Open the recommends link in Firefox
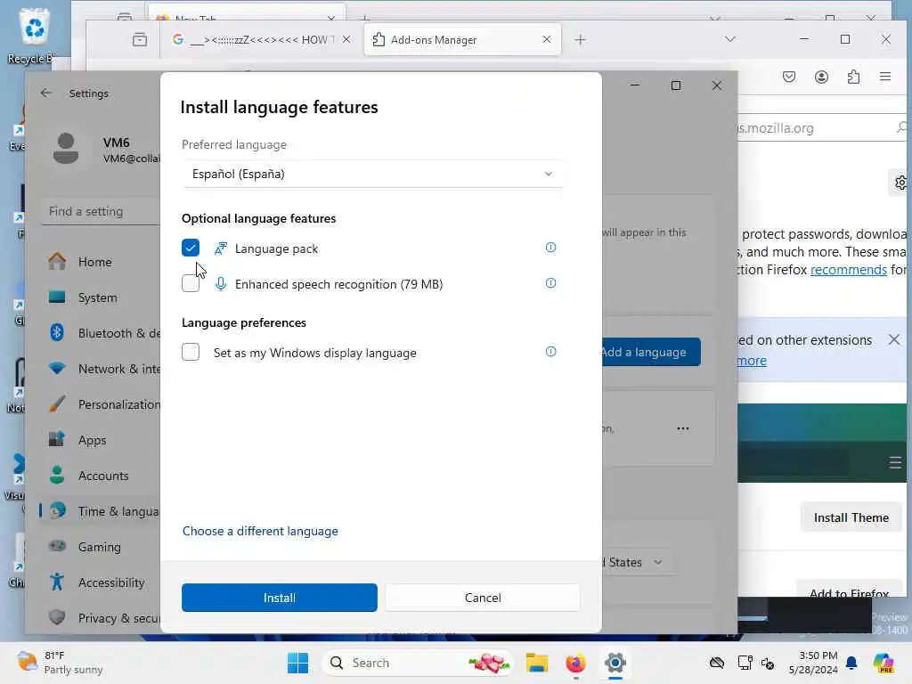This screenshot has width=912, height=684. (848, 270)
